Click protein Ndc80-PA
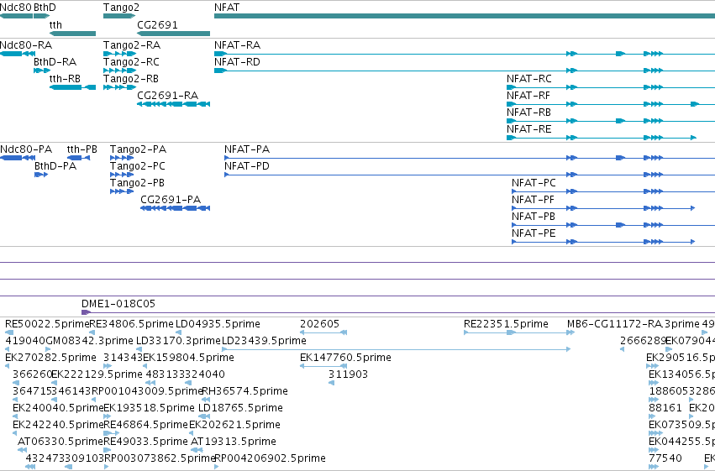 26,149
